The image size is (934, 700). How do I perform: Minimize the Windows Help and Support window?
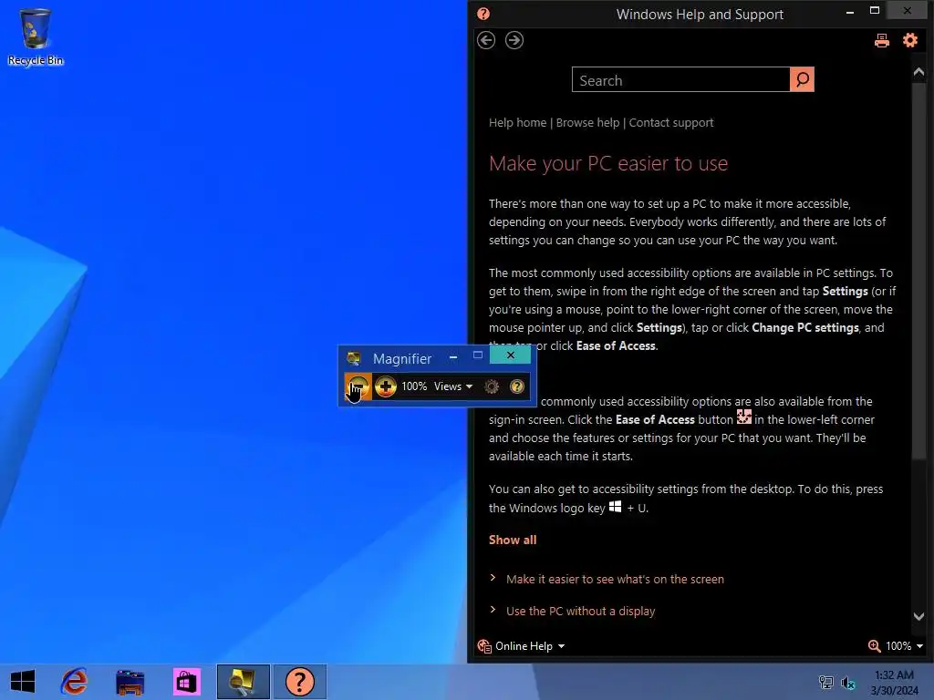coord(850,12)
